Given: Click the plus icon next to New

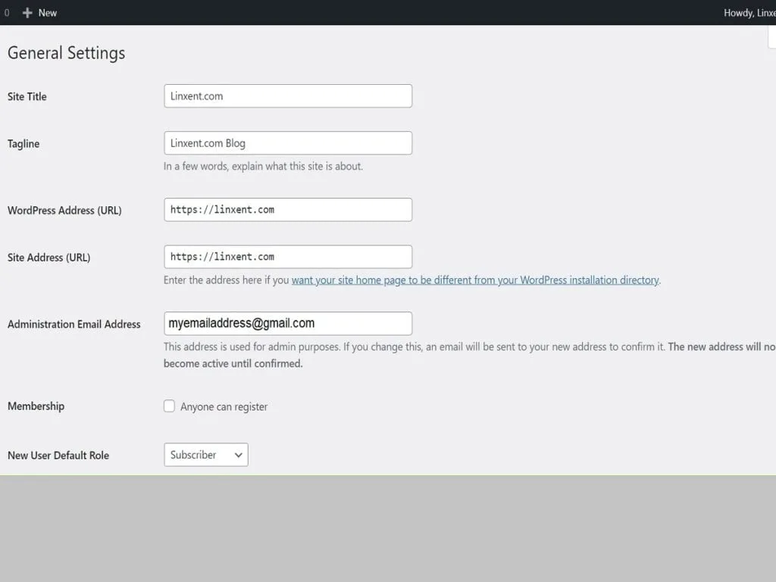Looking at the screenshot, I should 27,13.
